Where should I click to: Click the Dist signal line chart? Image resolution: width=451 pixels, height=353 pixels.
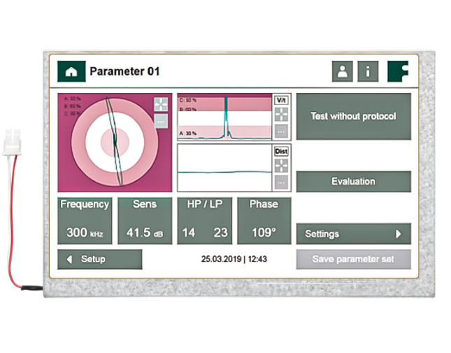click(224, 168)
